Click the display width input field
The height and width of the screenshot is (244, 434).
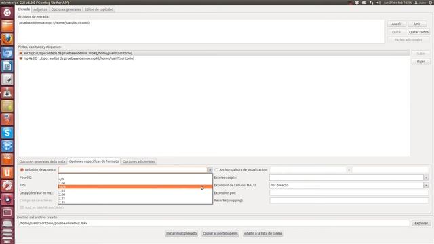(308, 170)
